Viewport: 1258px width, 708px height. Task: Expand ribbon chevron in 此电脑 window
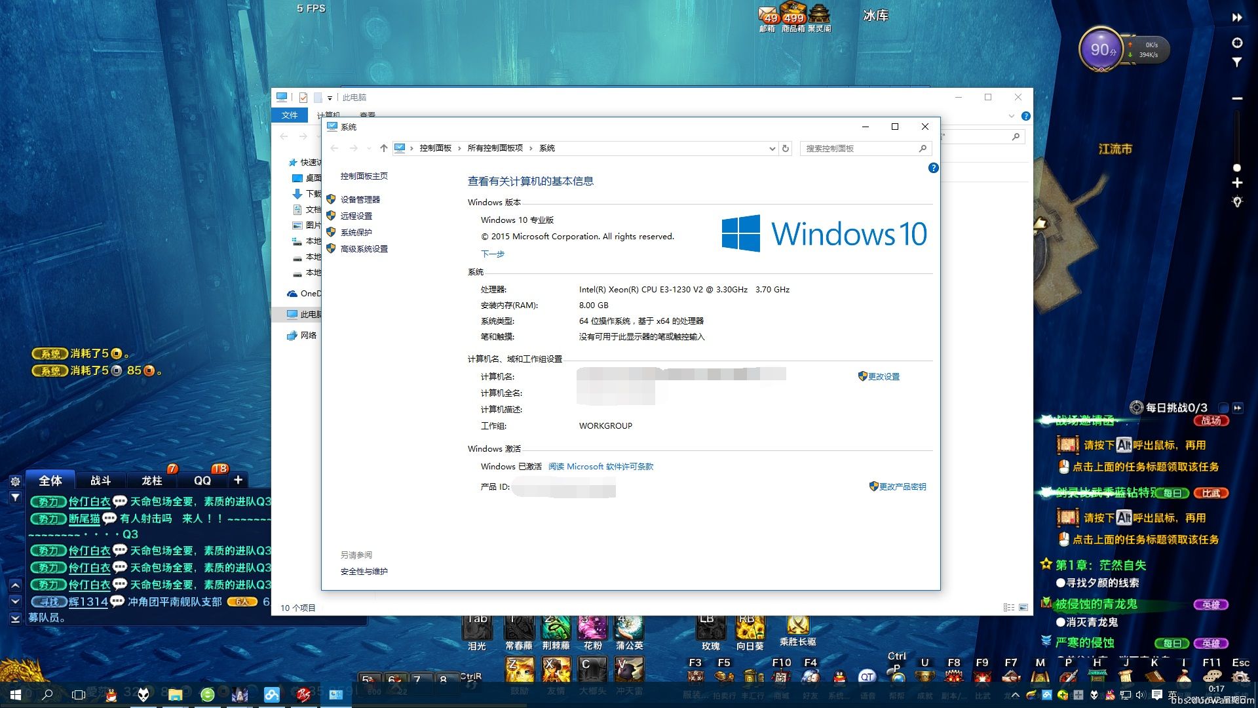pyautogui.click(x=1011, y=116)
